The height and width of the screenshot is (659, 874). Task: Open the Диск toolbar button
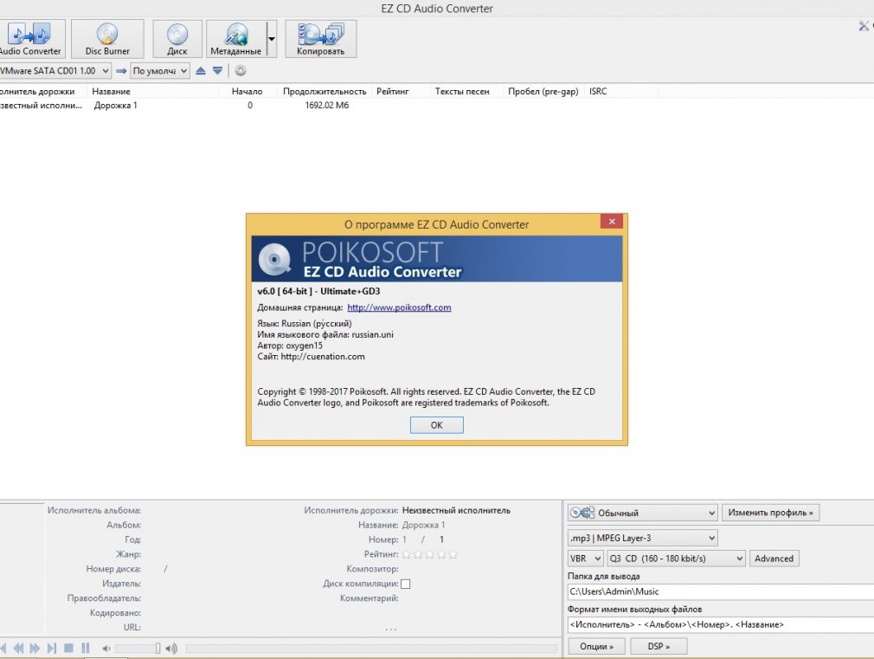click(177, 38)
